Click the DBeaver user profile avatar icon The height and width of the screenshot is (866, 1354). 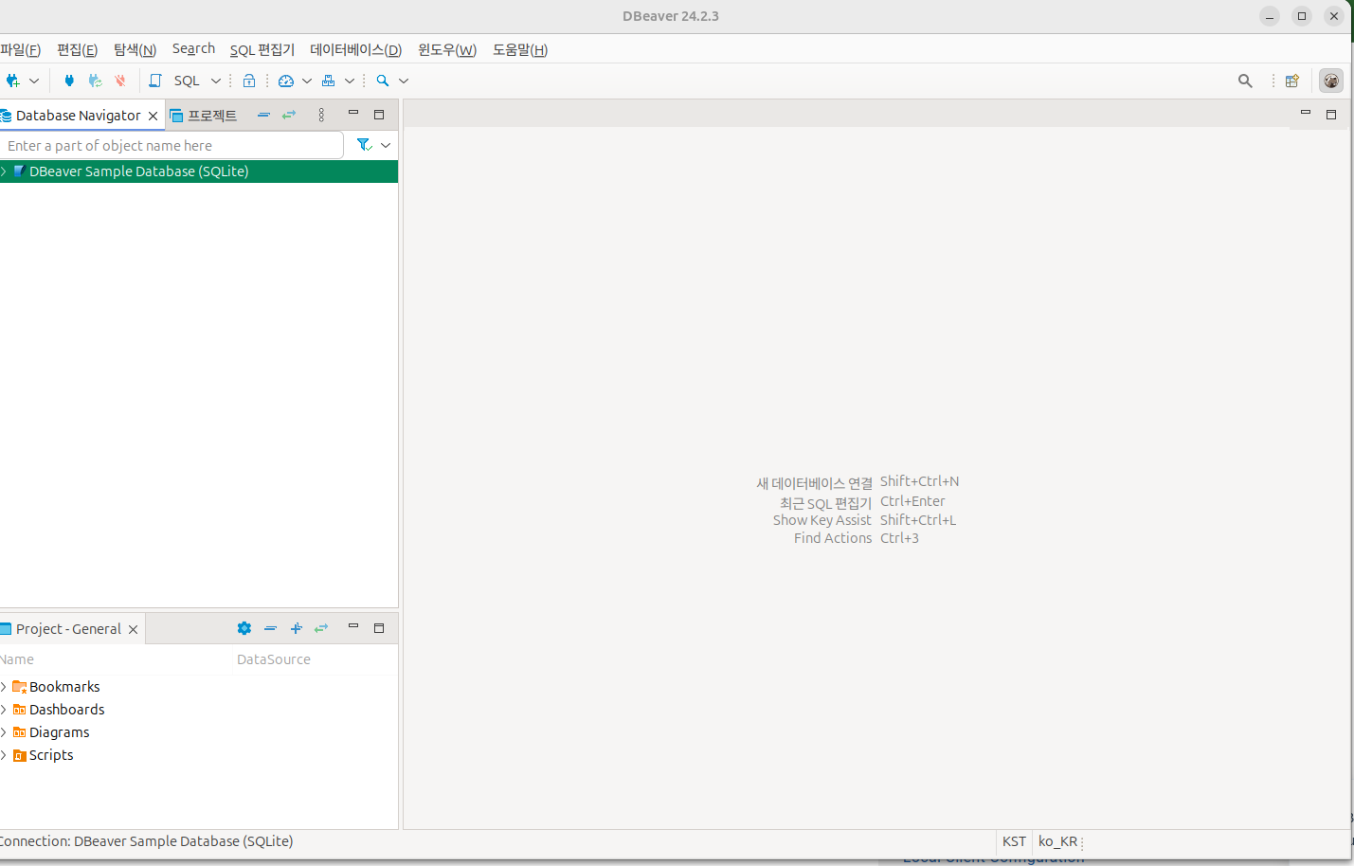[1331, 81]
